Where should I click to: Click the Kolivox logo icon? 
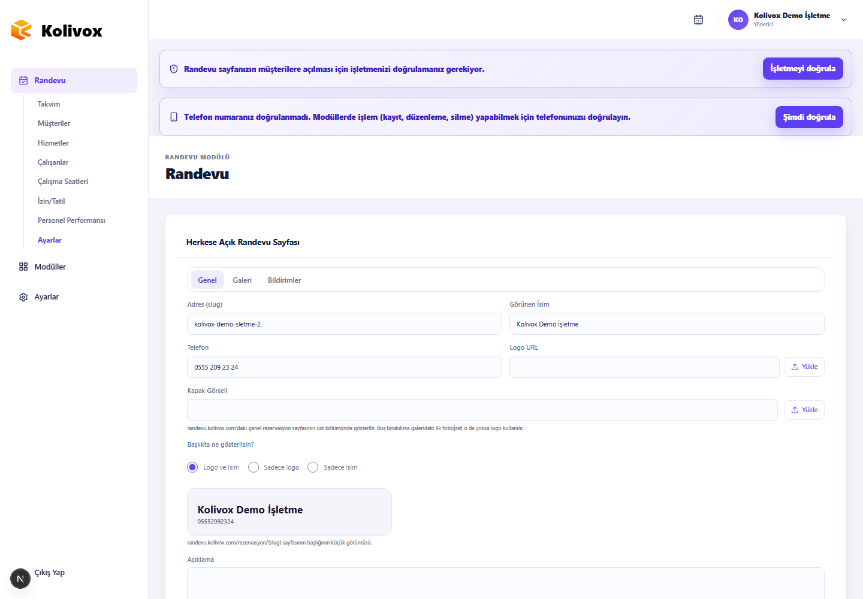click(x=22, y=30)
